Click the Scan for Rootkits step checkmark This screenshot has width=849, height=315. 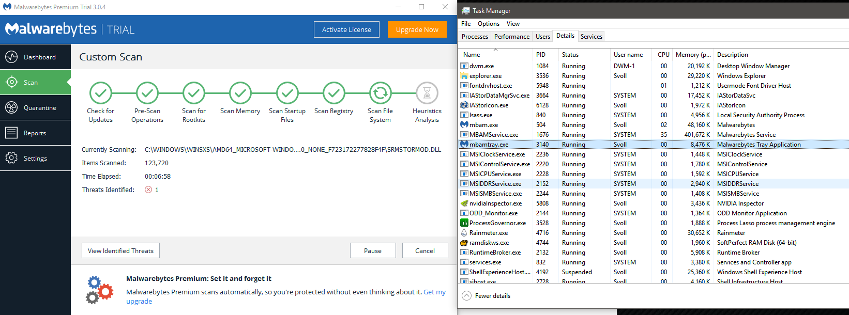tap(194, 93)
